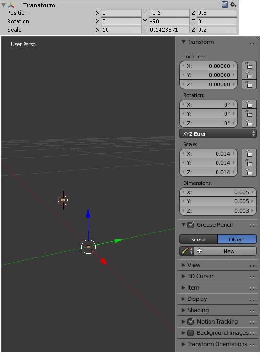This screenshot has height=357, width=267.
Task: Toggle lock for Rotation Z
Action: [249, 123]
